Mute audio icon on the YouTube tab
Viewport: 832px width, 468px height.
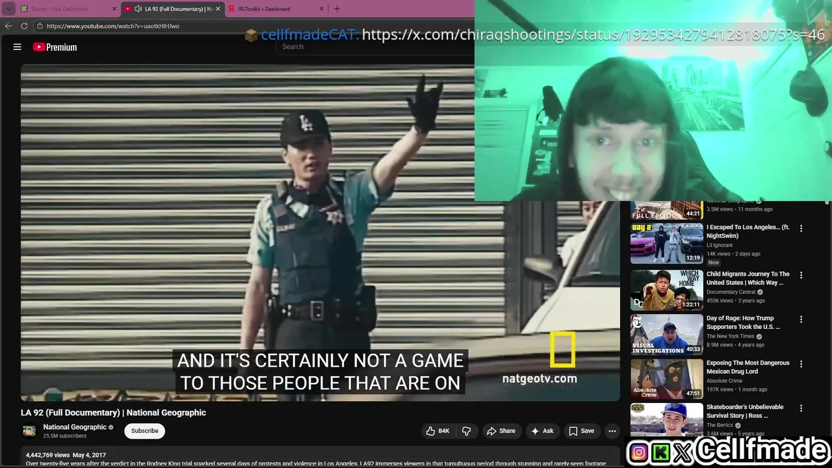tap(138, 9)
